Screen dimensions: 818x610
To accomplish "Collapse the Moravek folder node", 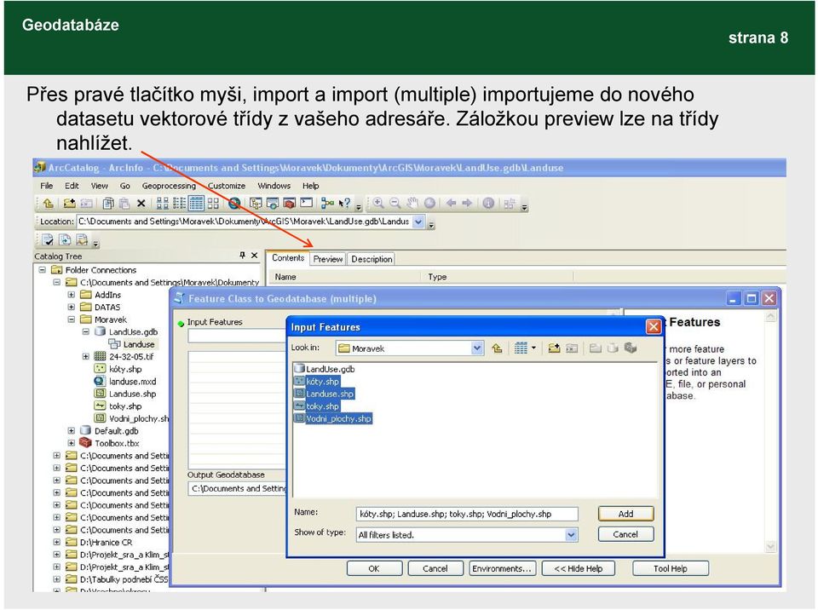I will coord(72,319).
